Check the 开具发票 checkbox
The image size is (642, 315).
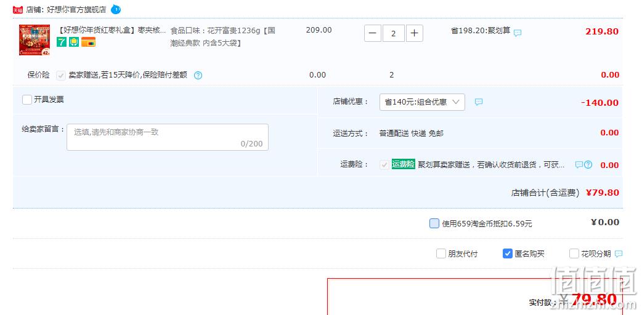[27, 100]
